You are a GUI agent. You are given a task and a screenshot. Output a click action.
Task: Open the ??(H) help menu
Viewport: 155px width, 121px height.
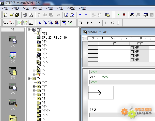click(82, 8)
